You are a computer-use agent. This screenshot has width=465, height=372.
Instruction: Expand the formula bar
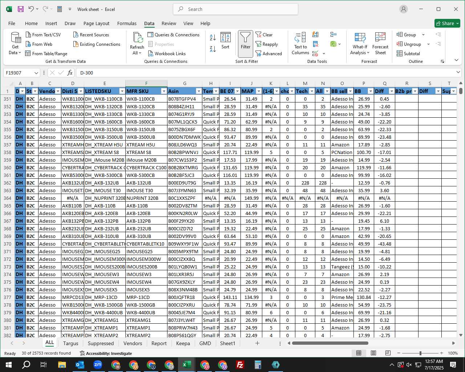(x=458, y=73)
